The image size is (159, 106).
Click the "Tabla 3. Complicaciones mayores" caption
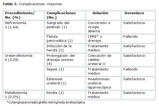click(x=32, y=4)
